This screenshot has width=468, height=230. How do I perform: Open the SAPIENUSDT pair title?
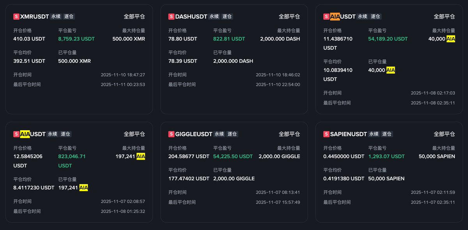[x=349, y=134]
